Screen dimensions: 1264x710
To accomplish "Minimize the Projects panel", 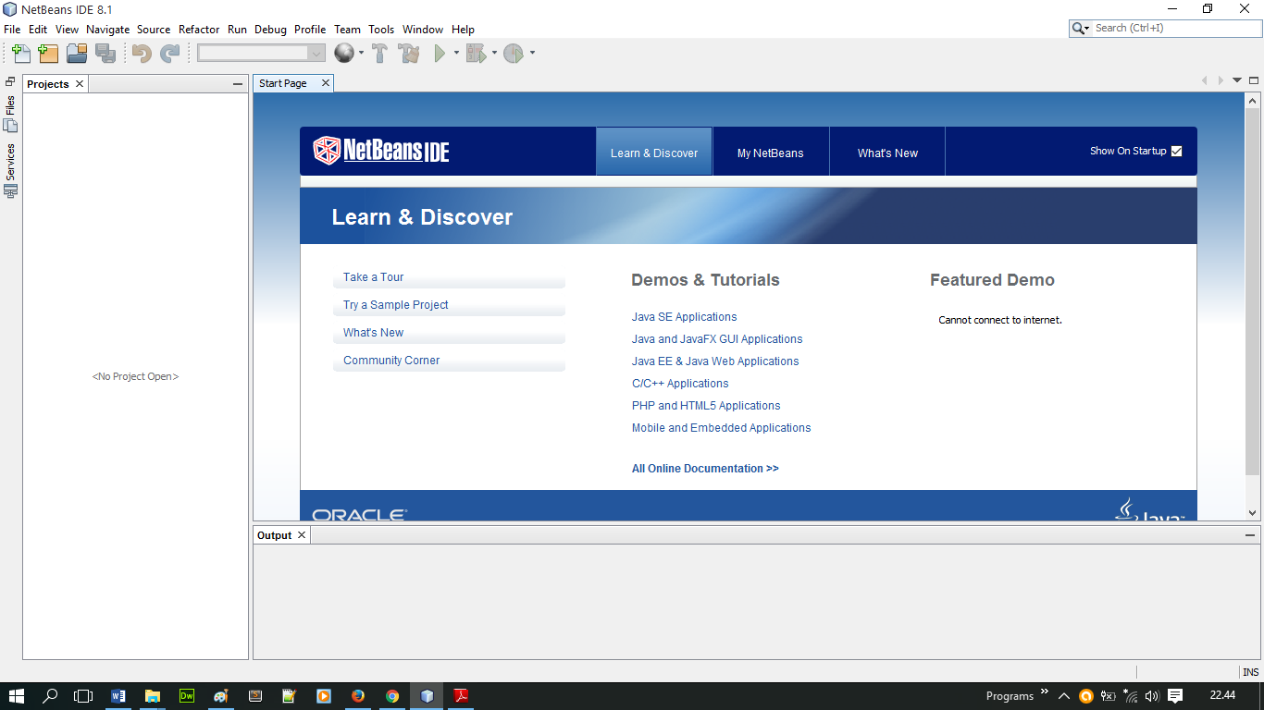I will pyautogui.click(x=238, y=84).
